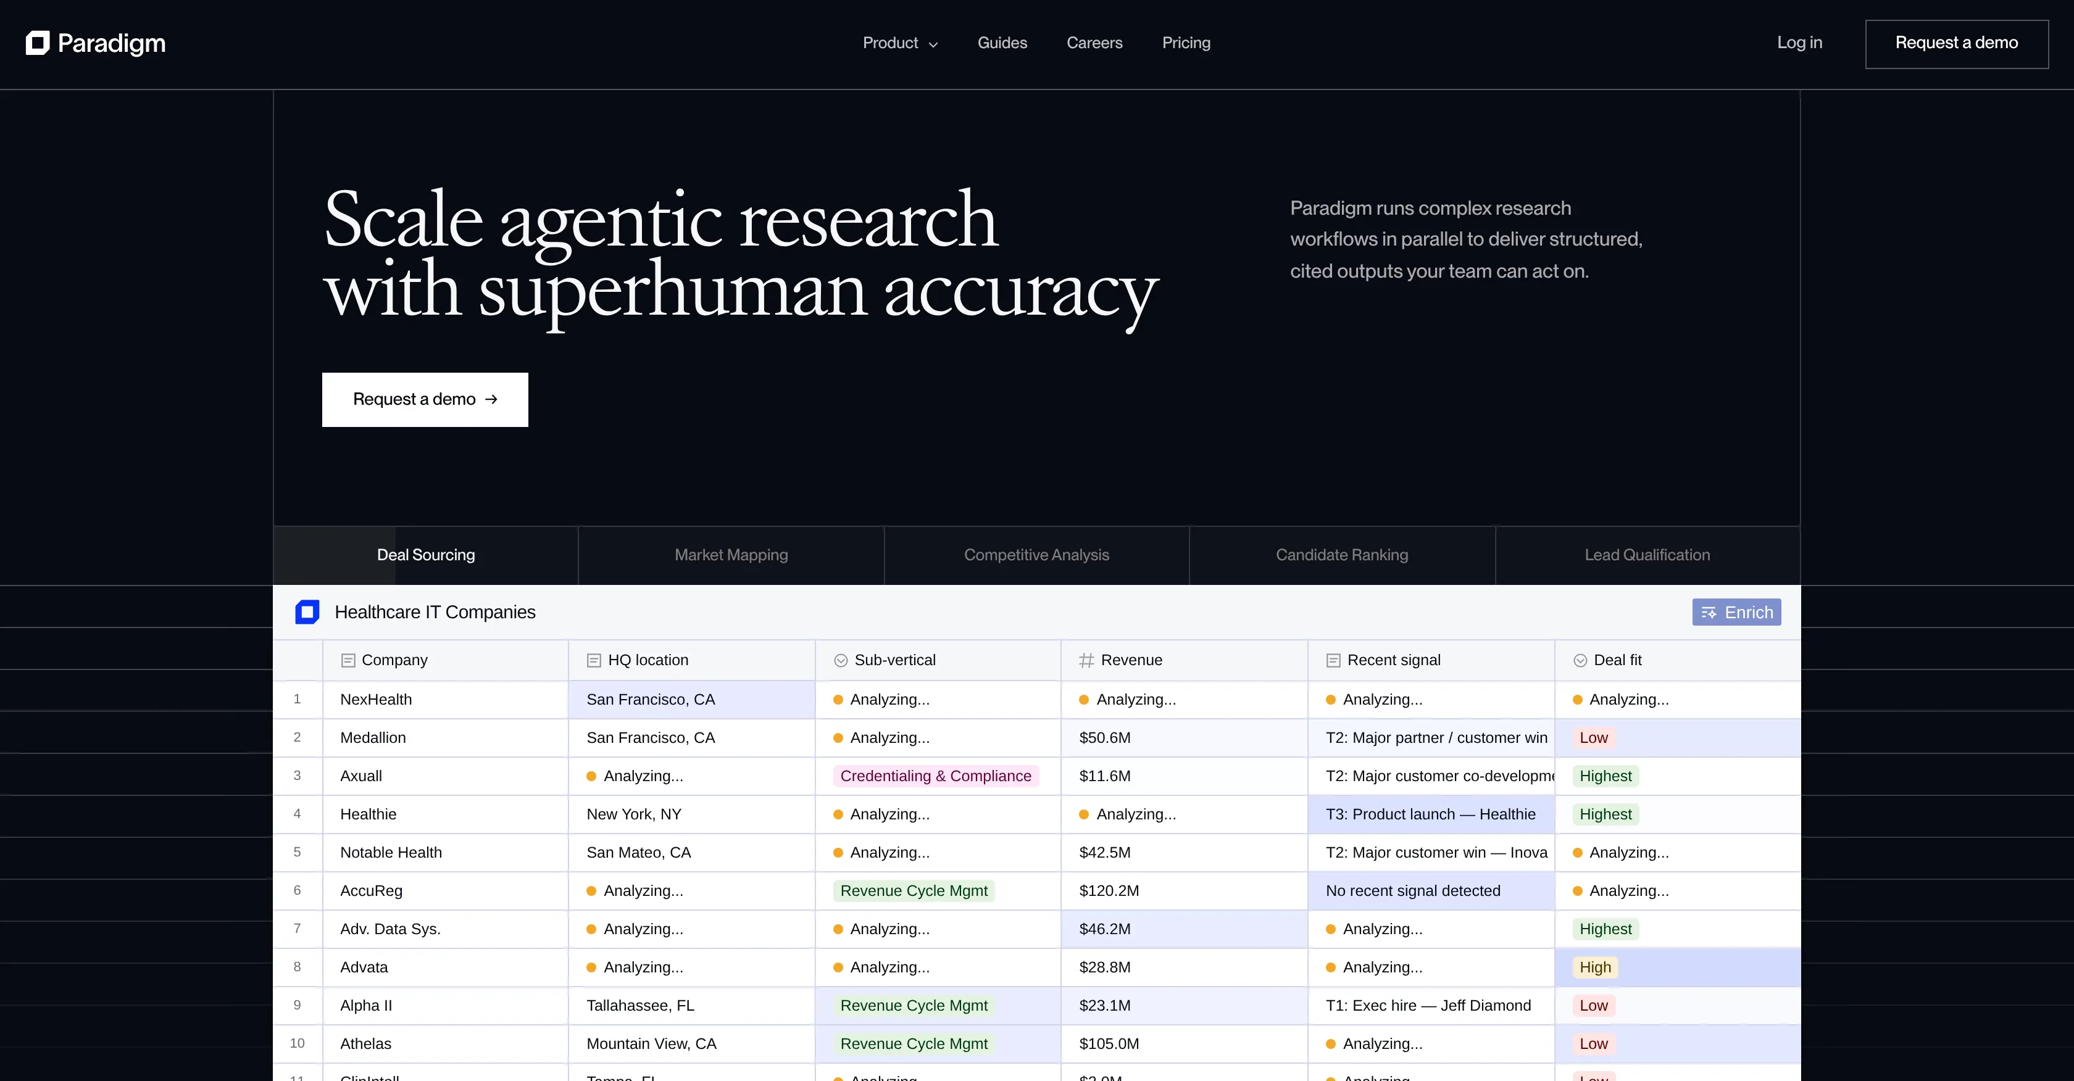This screenshot has height=1081, width=2074.
Task: Click Request a demo in the header
Action: (x=1957, y=43)
